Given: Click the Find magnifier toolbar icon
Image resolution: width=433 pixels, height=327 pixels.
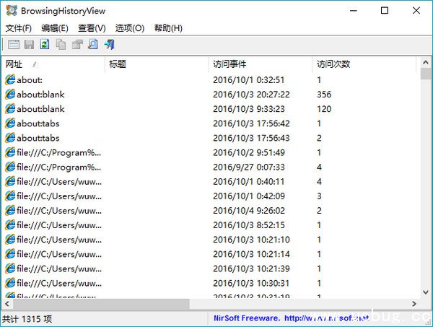Looking at the screenshot, I should [92, 45].
